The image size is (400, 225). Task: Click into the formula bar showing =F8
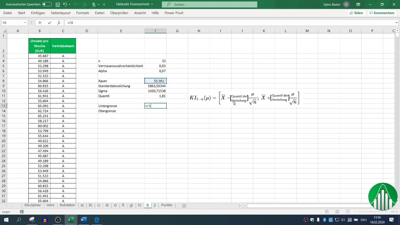coord(230,23)
